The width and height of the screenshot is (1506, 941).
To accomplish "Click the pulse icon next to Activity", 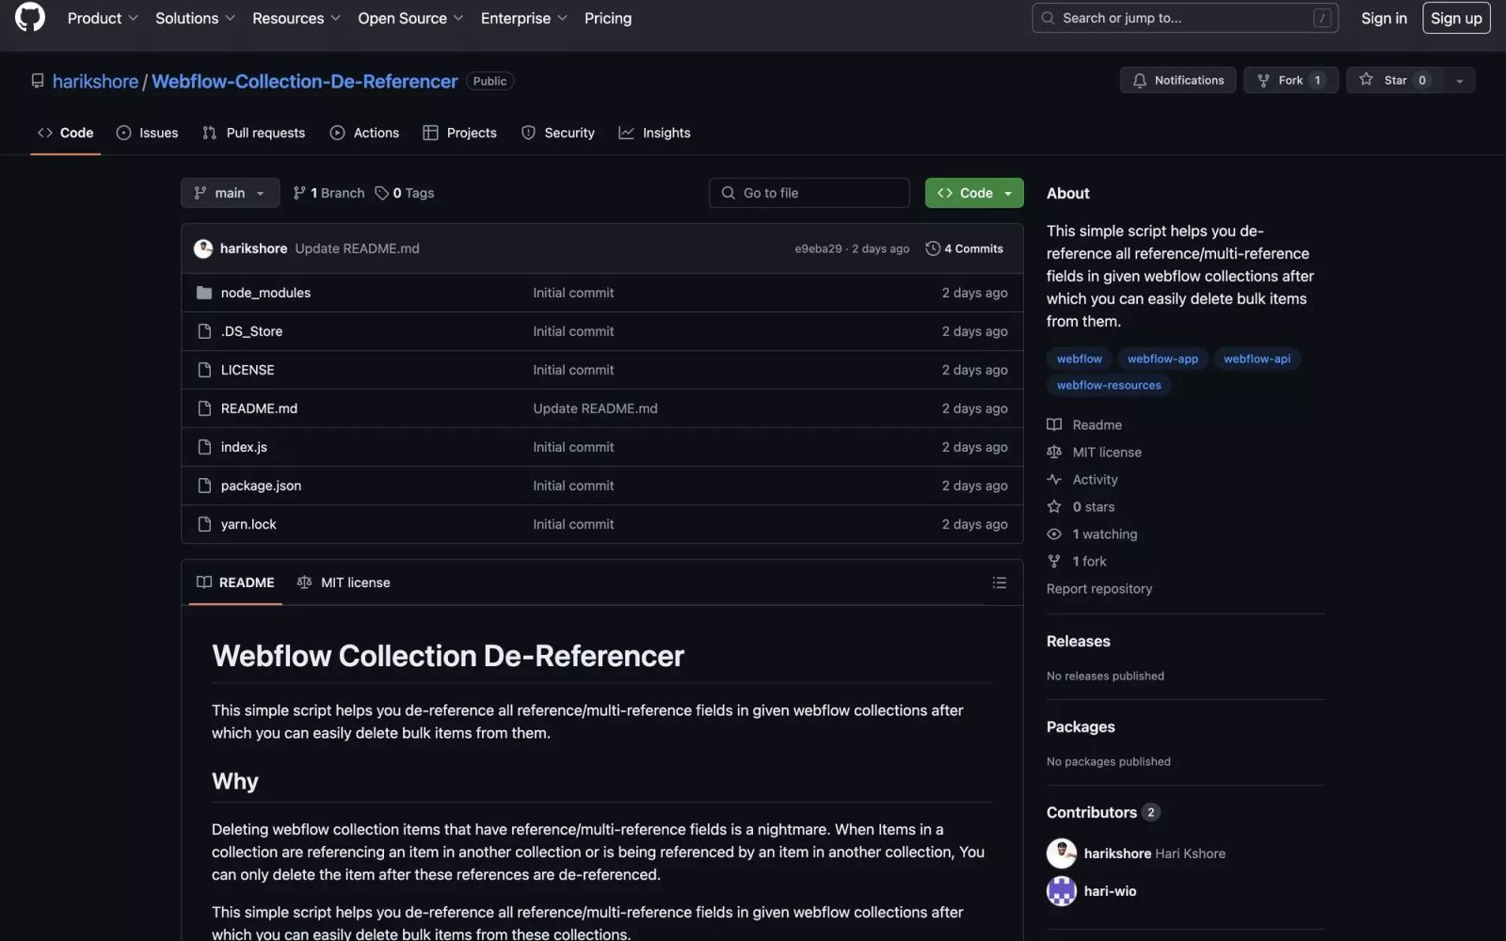I will pyautogui.click(x=1054, y=480).
